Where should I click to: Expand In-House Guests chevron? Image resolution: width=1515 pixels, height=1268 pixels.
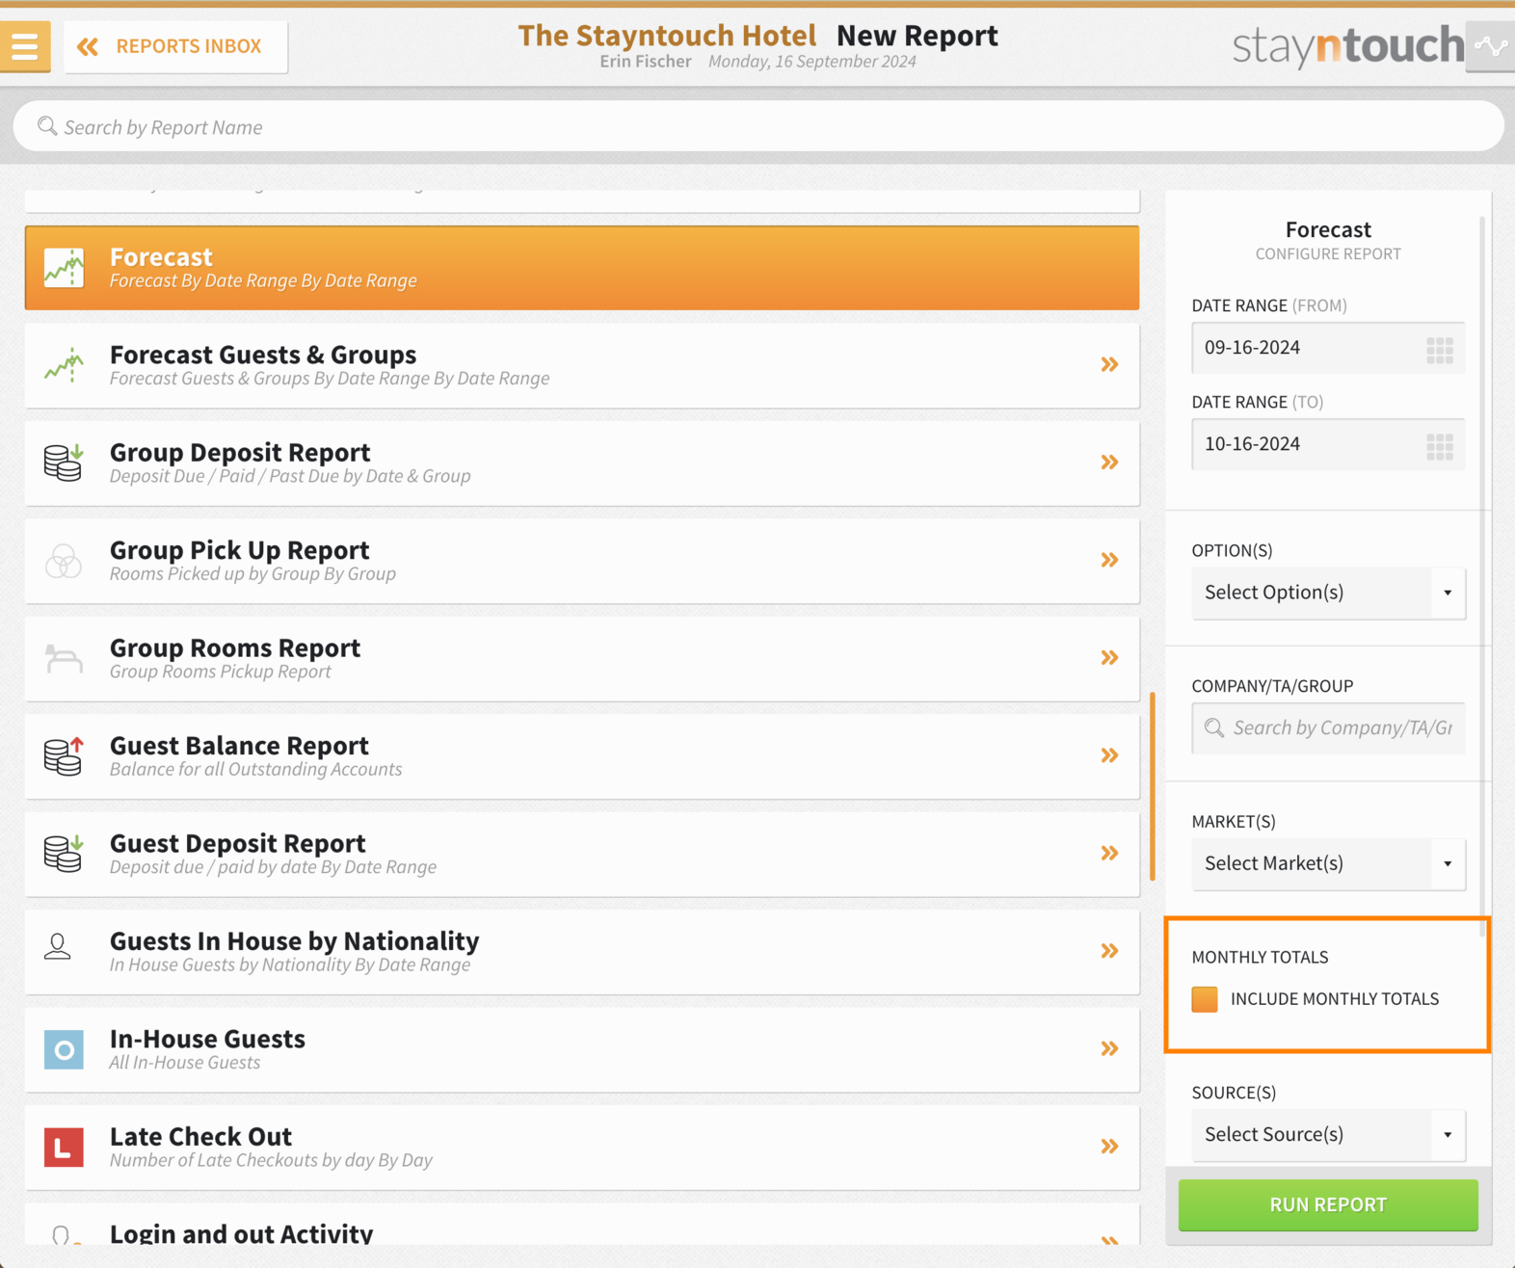coord(1109,1048)
